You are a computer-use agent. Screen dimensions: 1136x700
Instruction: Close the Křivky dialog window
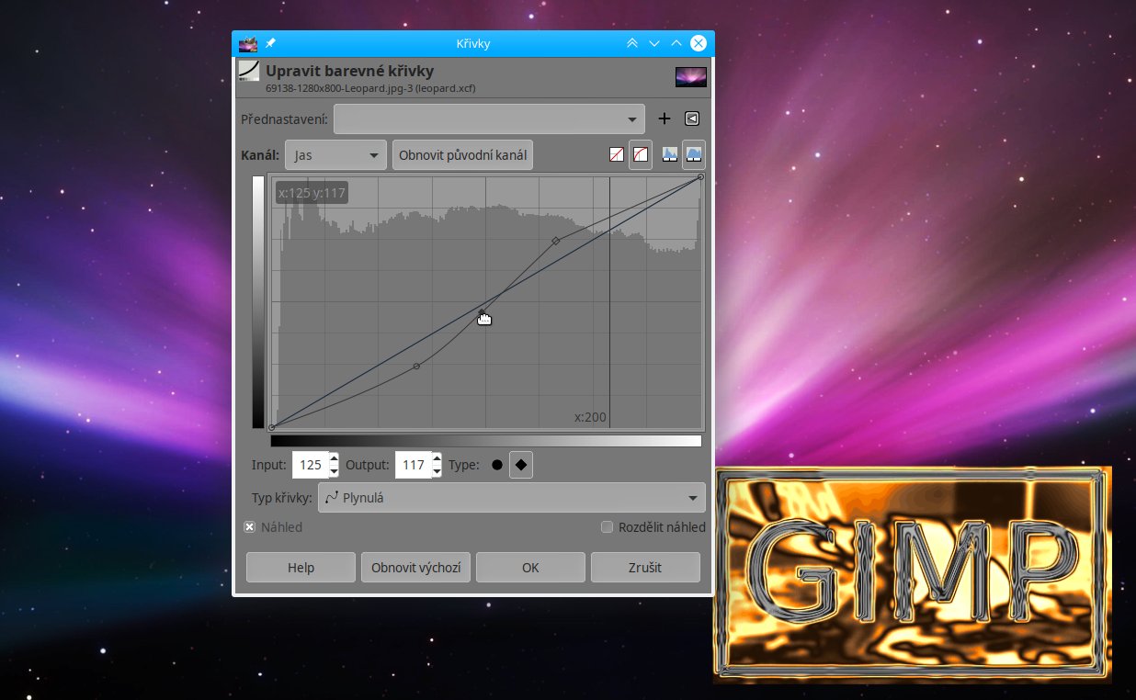point(699,43)
